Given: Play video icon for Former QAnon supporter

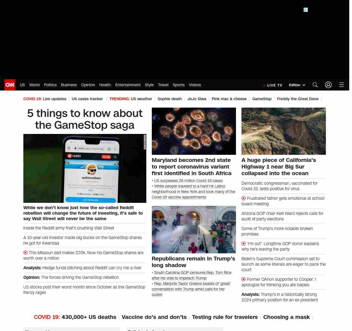Looking at the screenshot, I should point(244,279).
